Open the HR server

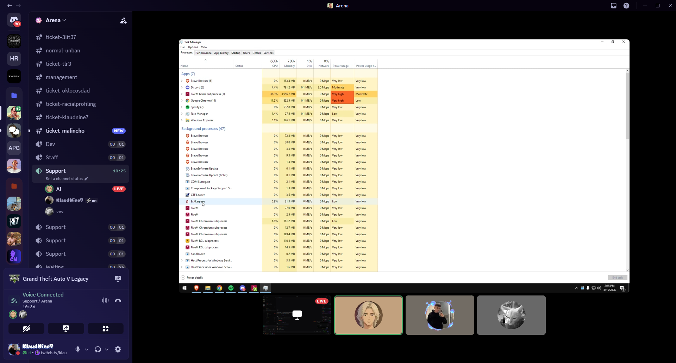pyautogui.click(x=14, y=59)
